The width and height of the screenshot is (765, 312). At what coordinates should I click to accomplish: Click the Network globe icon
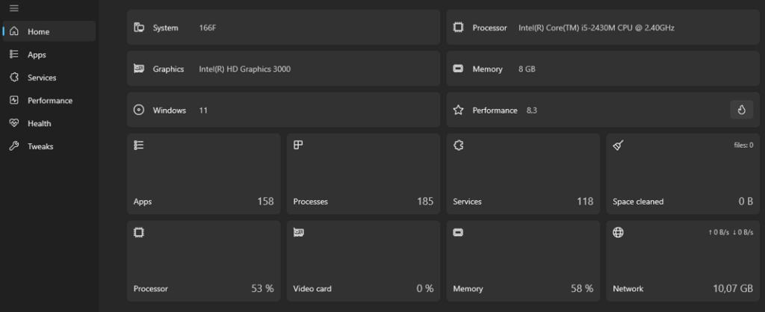pos(618,232)
